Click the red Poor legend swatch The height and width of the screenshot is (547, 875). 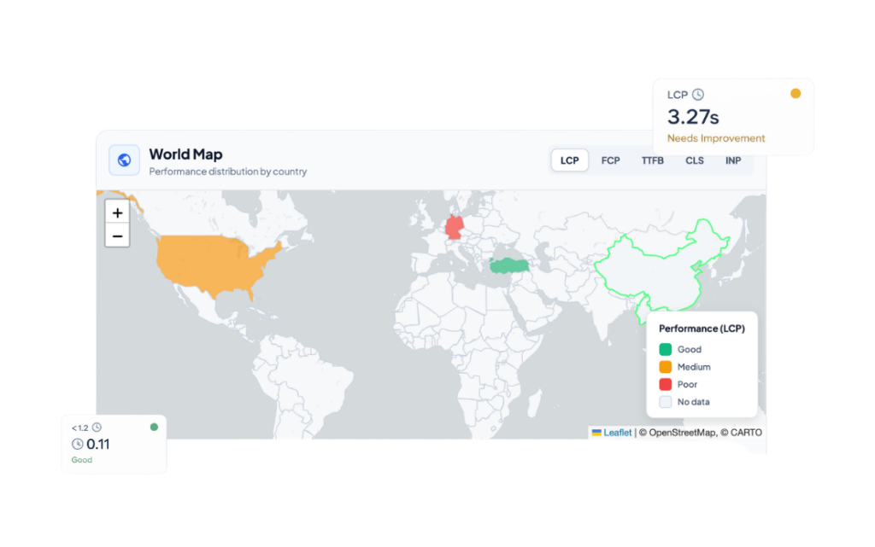tap(666, 384)
